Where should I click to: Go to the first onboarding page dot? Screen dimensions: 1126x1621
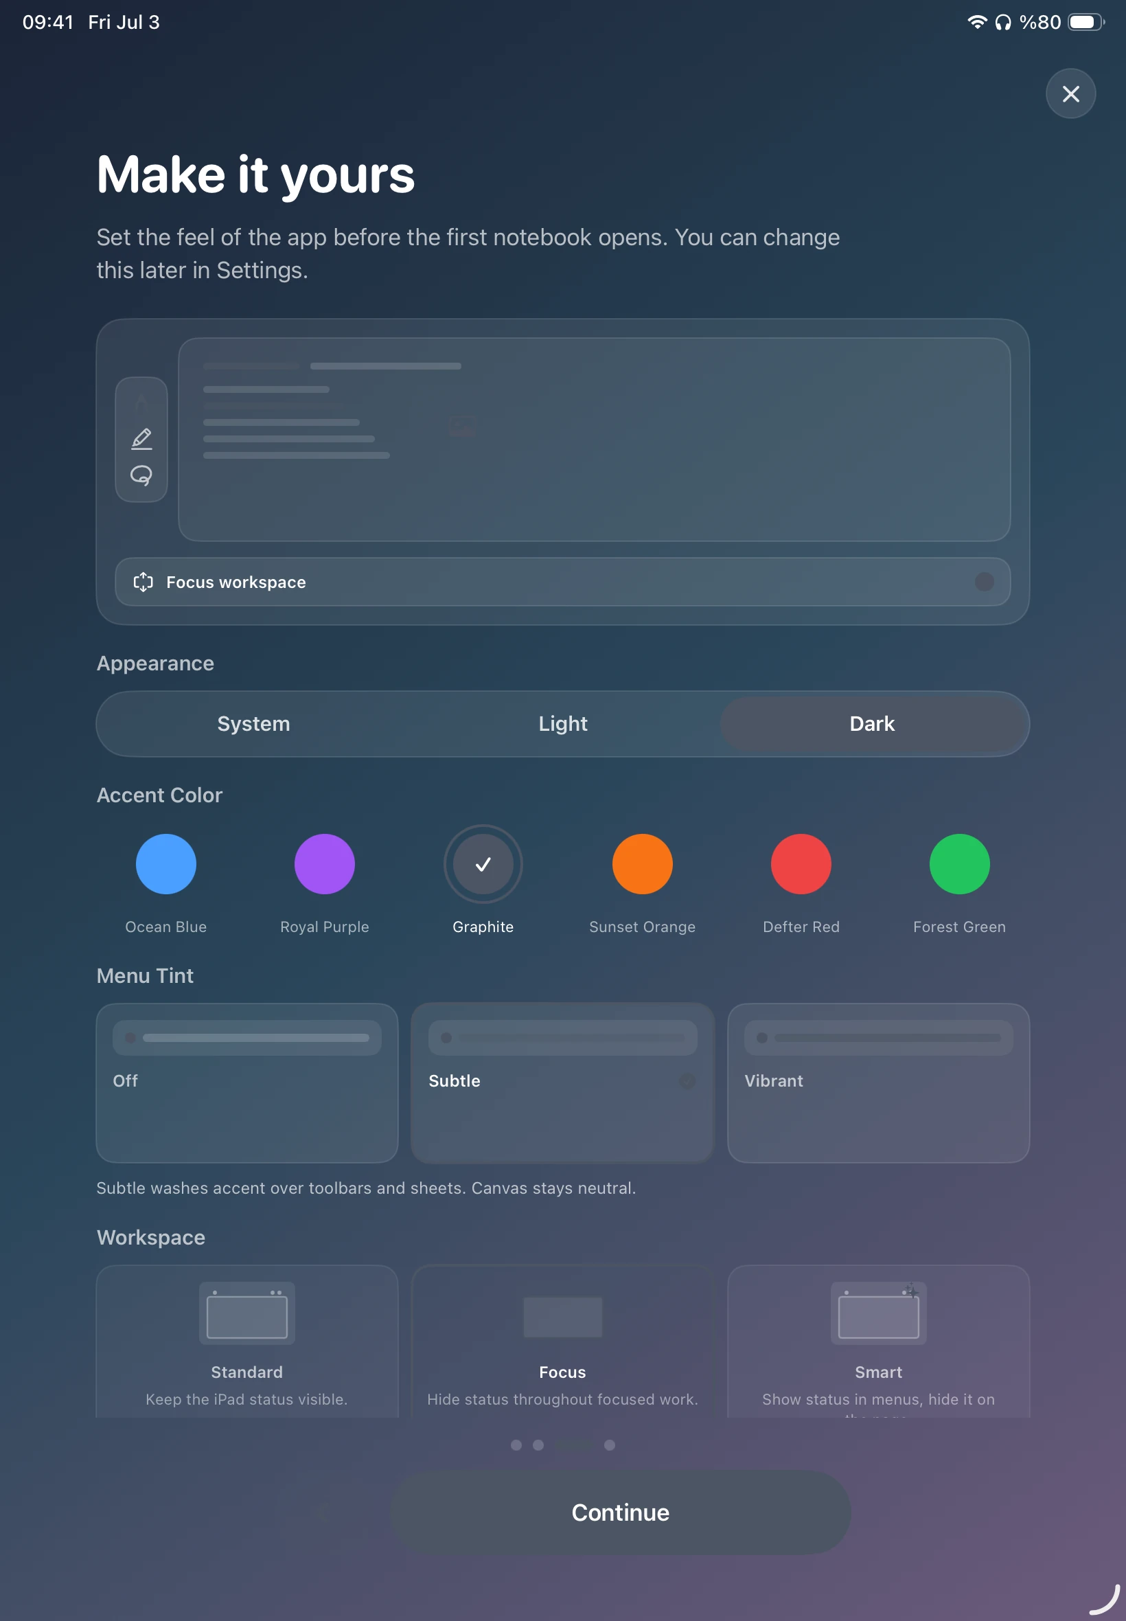(x=516, y=1445)
